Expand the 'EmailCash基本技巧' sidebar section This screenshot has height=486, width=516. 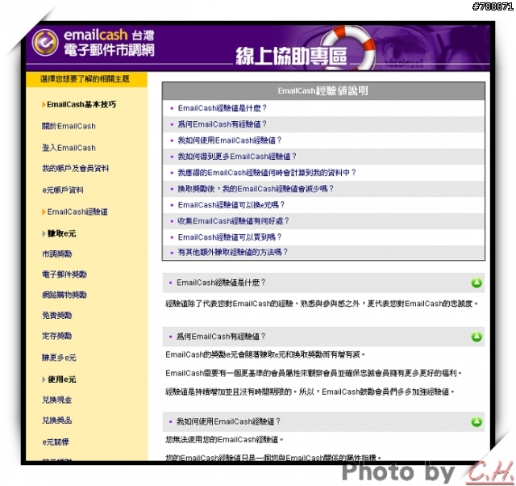point(79,104)
